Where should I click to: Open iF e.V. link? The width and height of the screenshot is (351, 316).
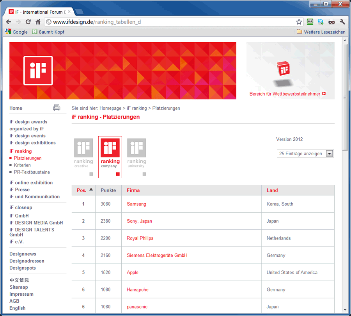pos(16,241)
